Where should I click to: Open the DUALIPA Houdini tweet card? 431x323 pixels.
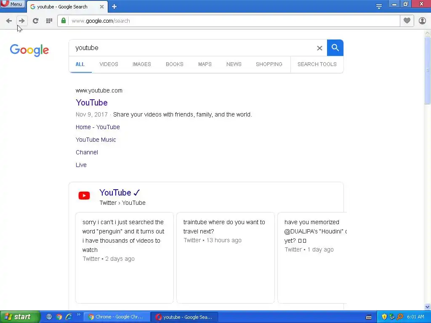point(312,258)
